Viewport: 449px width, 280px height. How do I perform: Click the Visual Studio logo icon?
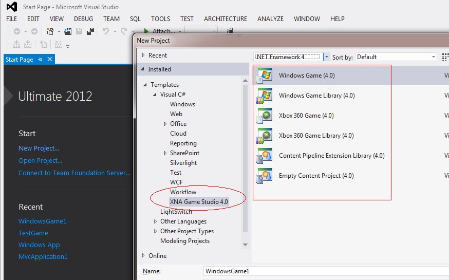tap(12, 7)
